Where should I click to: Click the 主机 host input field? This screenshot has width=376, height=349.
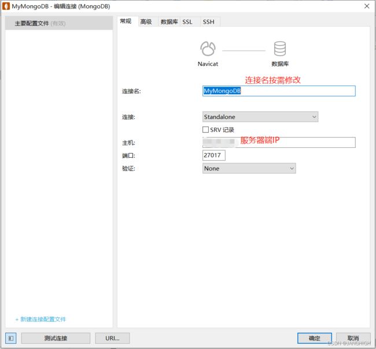tap(279, 142)
